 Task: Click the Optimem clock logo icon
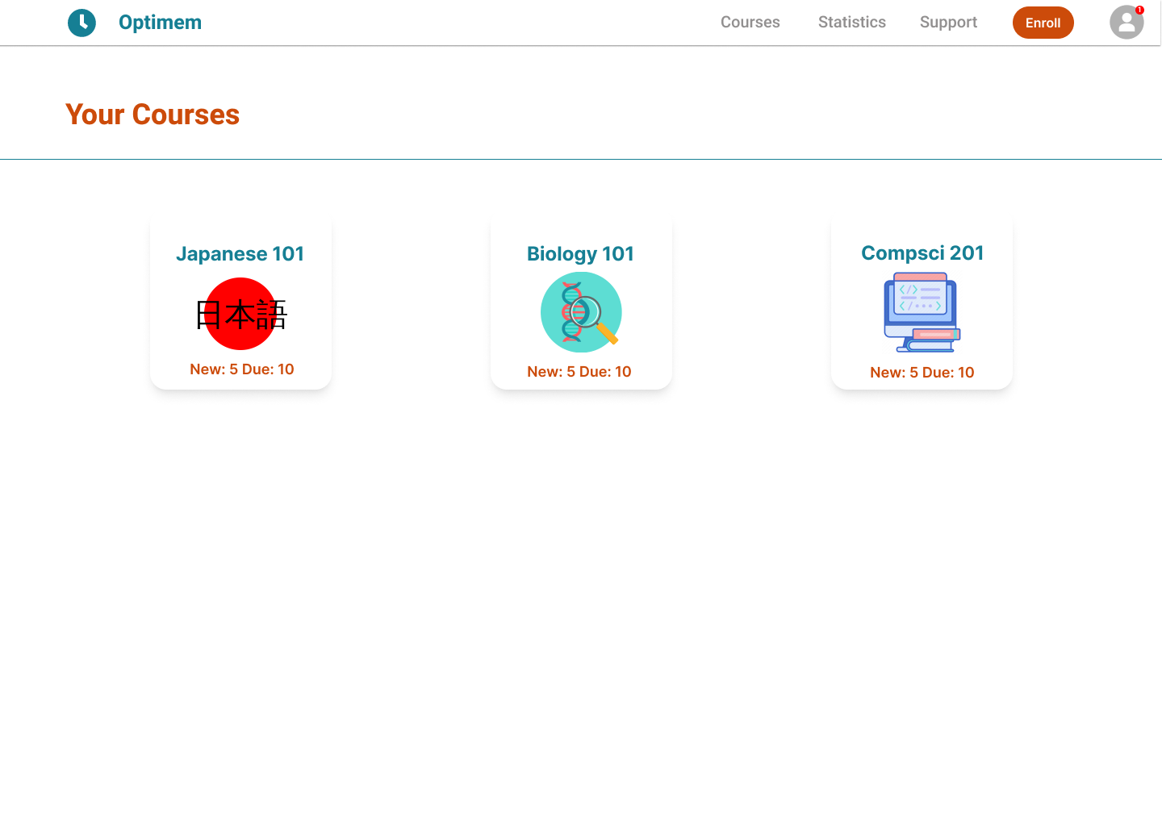click(82, 23)
